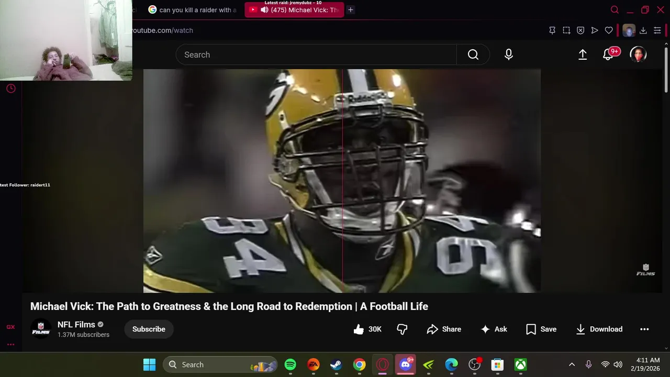This screenshot has width=670, height=377.
Task: Open Opera tab search magnifier
Action: pos(615,9)
